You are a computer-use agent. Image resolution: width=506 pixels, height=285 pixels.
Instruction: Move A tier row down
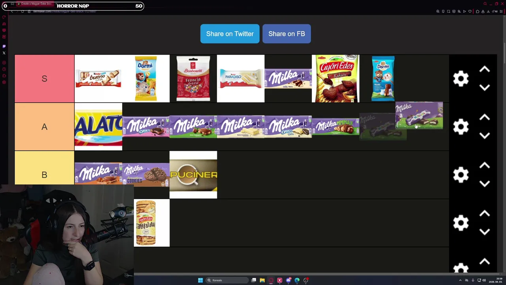tap(485, 135)
